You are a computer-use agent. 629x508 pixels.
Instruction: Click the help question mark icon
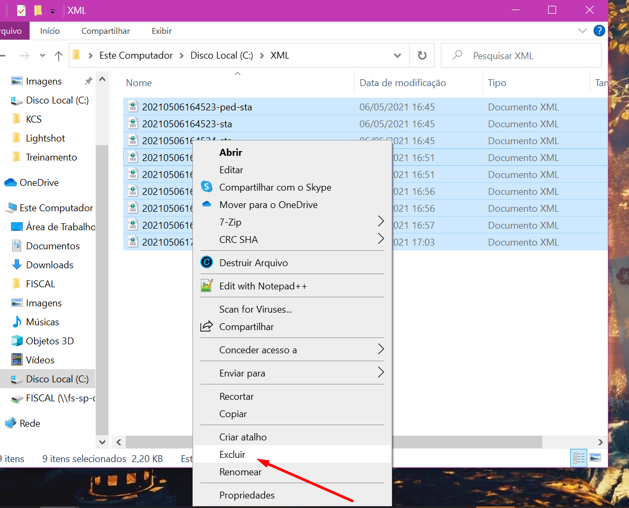tap(599, 31)
